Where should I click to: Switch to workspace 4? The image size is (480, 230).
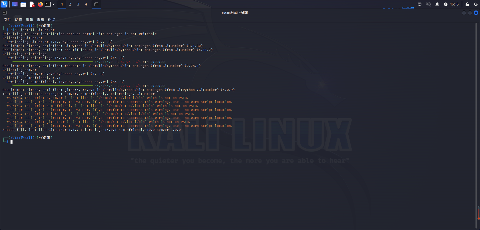click(x=86, y=4)
